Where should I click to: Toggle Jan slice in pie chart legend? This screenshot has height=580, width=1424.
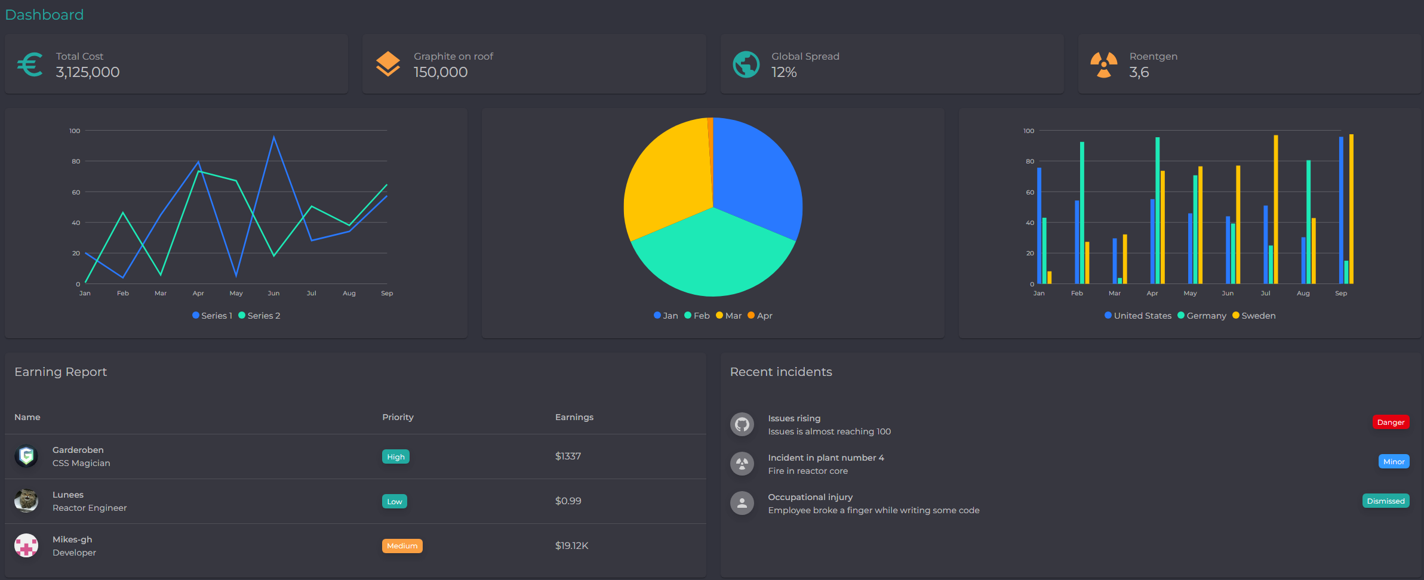pos(666,316)
